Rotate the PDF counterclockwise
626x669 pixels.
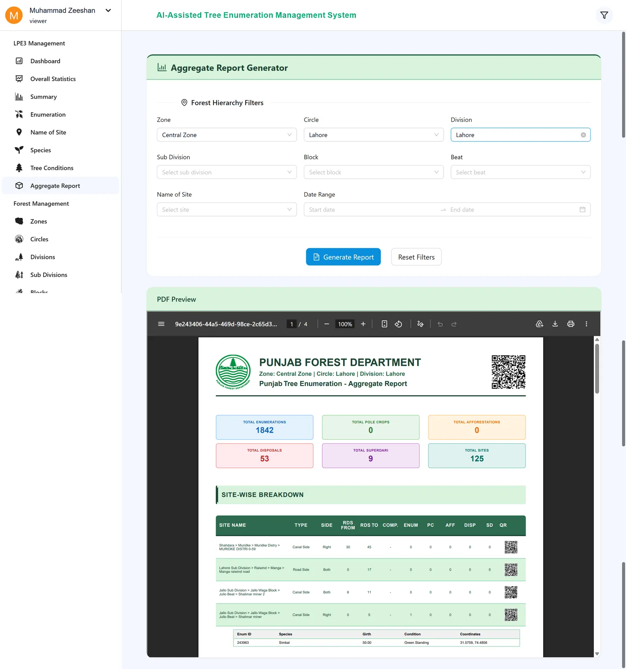[398, 324]
